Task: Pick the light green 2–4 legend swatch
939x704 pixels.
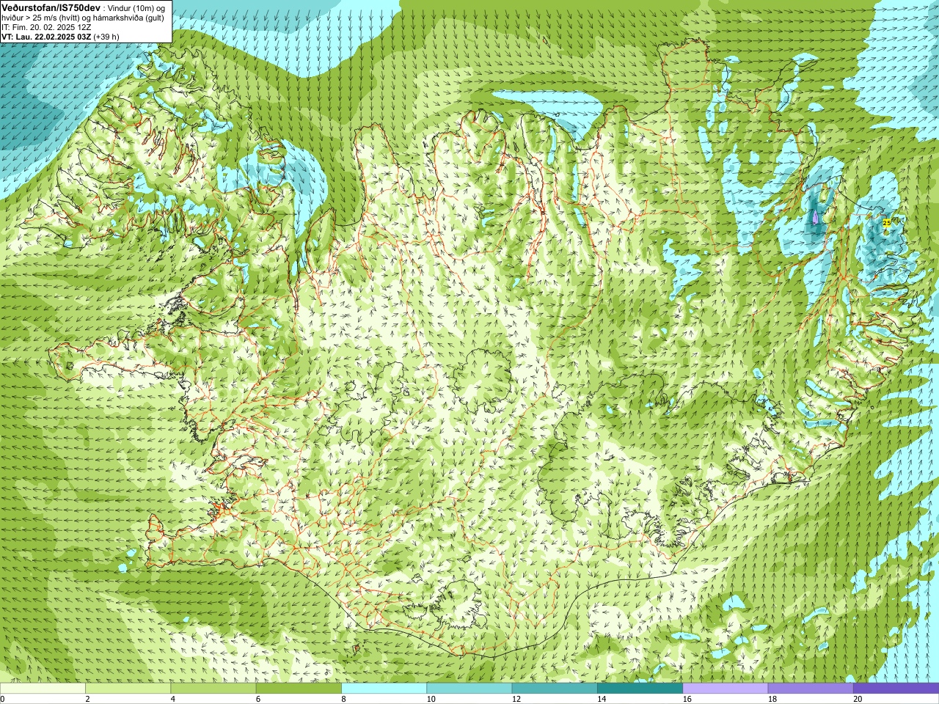Action: (128, 689)
